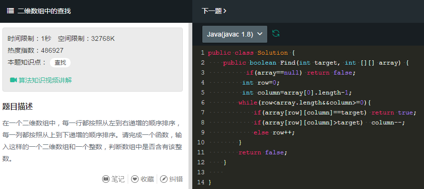Click the 本题知识点 label
424x189 pixels.
27,63
